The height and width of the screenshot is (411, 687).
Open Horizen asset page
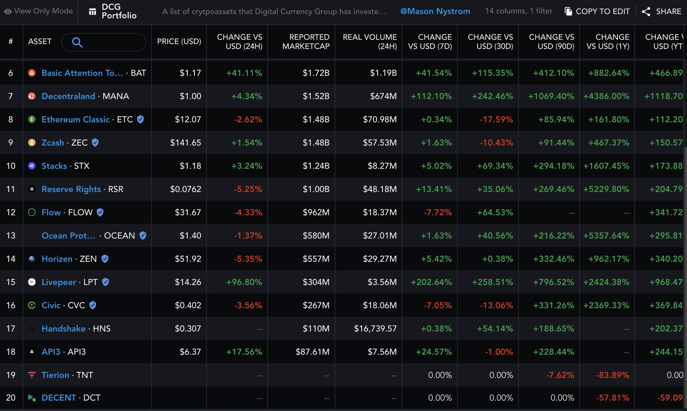click(57, 259)
